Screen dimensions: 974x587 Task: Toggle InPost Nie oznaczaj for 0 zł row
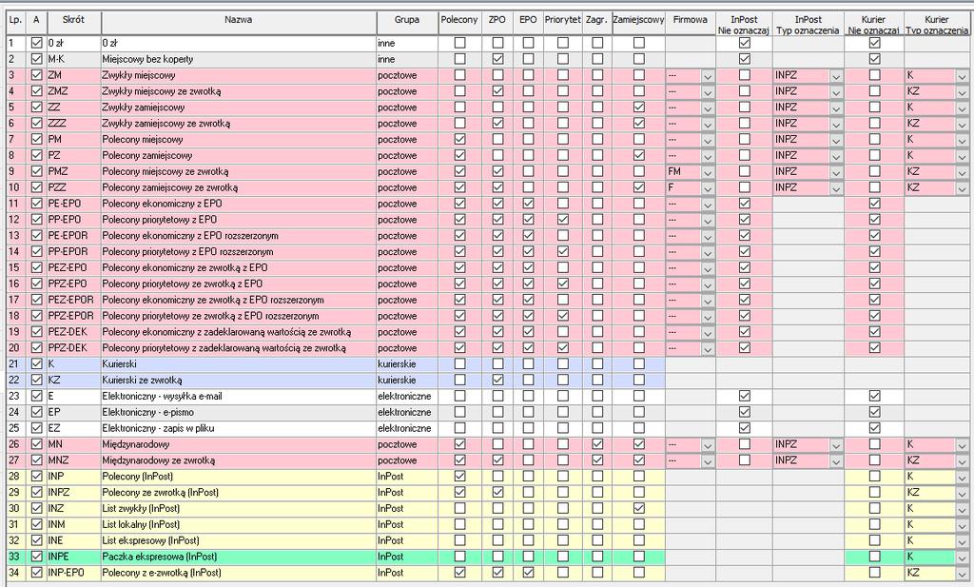click(744, 43)
